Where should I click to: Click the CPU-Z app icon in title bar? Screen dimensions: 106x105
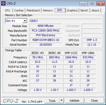tap(3, 4)
